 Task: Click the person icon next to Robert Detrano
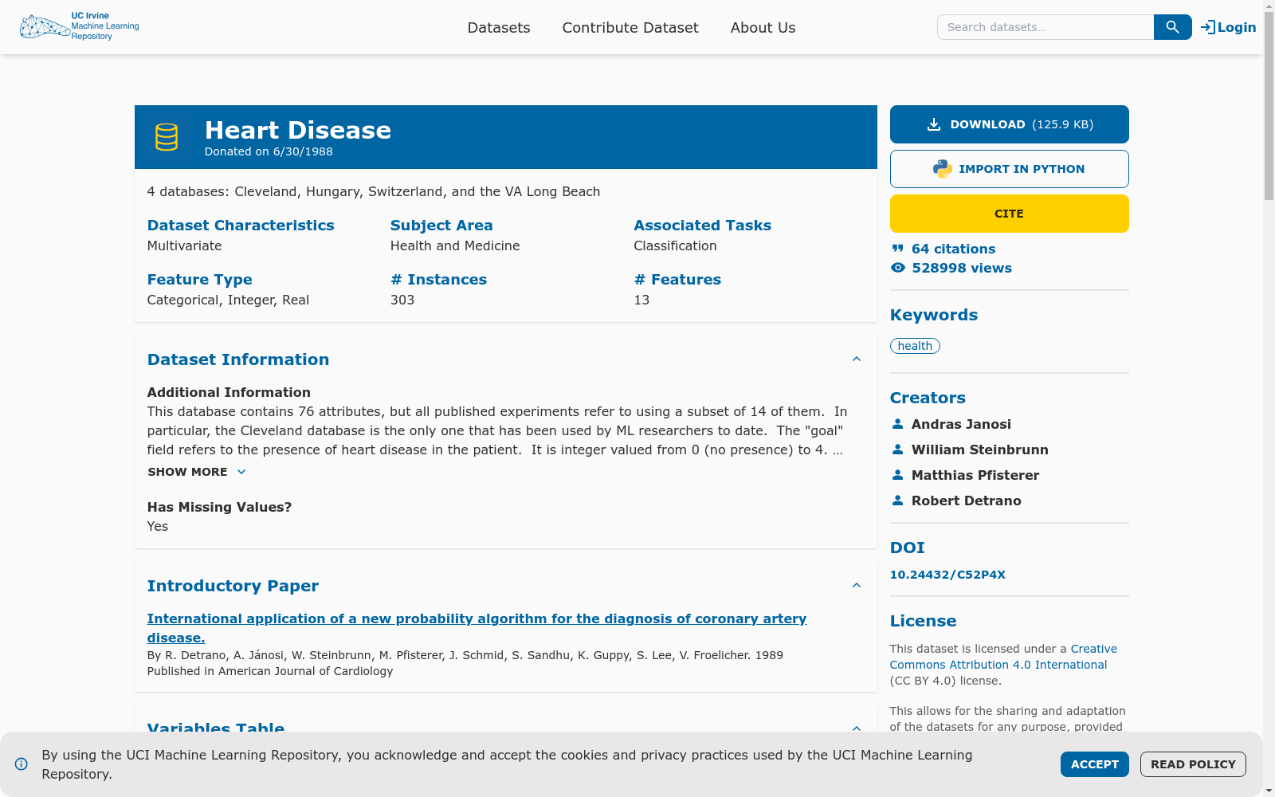coord(898,501)
